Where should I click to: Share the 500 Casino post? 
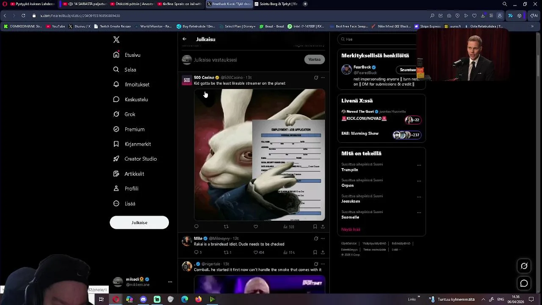coord(323,227)
